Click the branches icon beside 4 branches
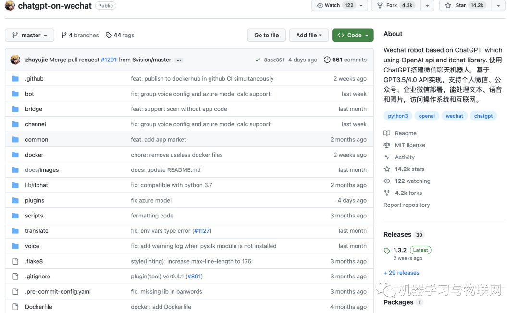This screenshot has width=519, height=313. pyautogui.click(x=64, y=36)
